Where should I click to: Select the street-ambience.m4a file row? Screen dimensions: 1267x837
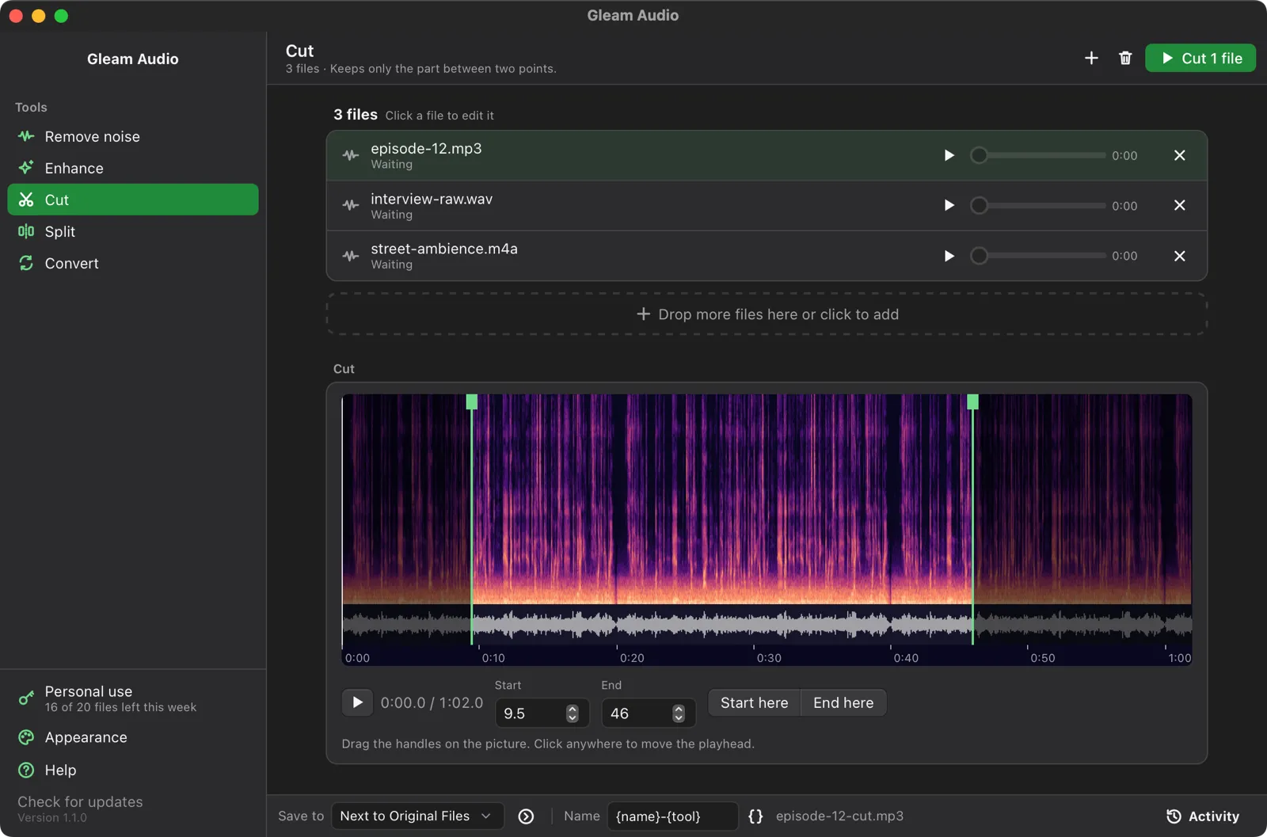767,256
